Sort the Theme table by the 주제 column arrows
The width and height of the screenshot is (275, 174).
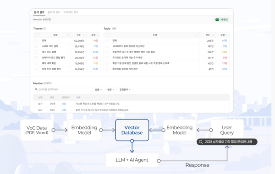[68, 35]
